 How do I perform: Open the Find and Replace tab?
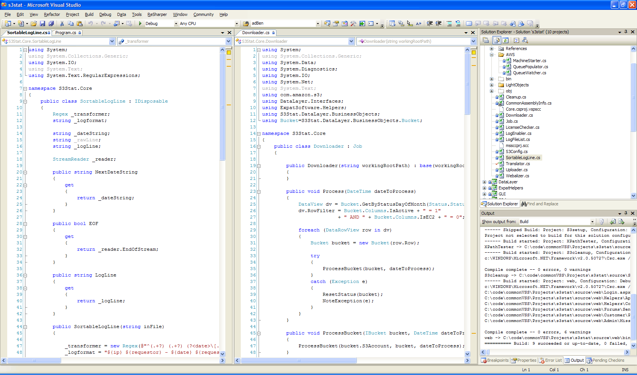pos(540,204)
